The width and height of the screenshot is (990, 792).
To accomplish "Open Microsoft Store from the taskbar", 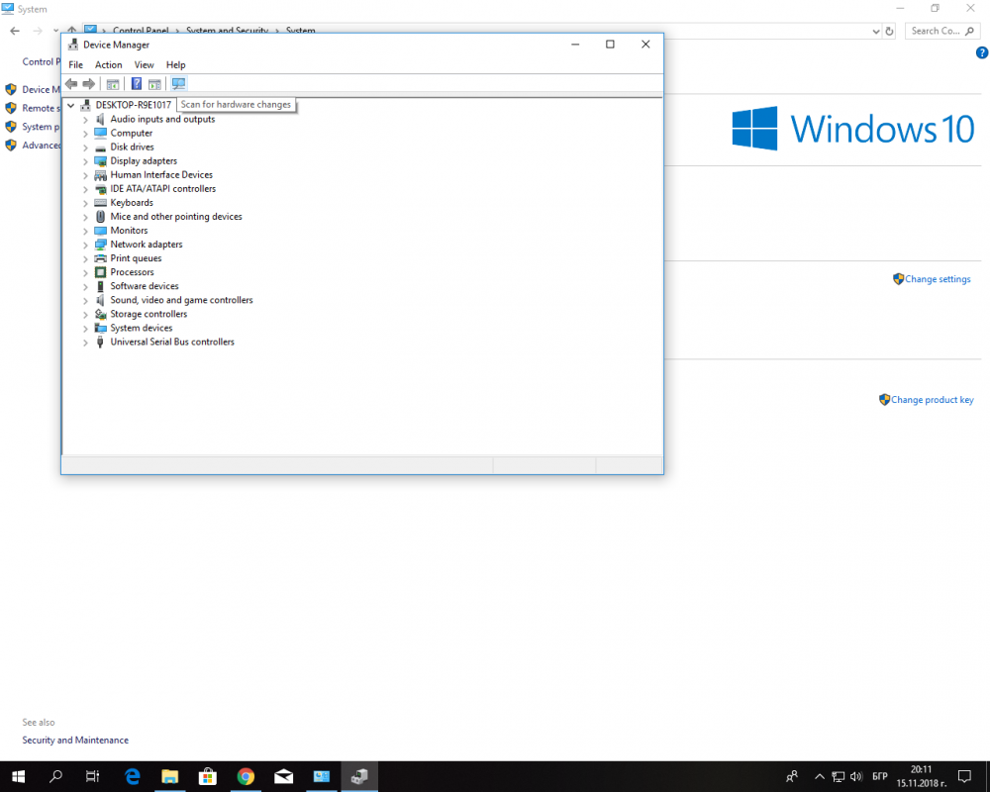I will tap(208, 776).
